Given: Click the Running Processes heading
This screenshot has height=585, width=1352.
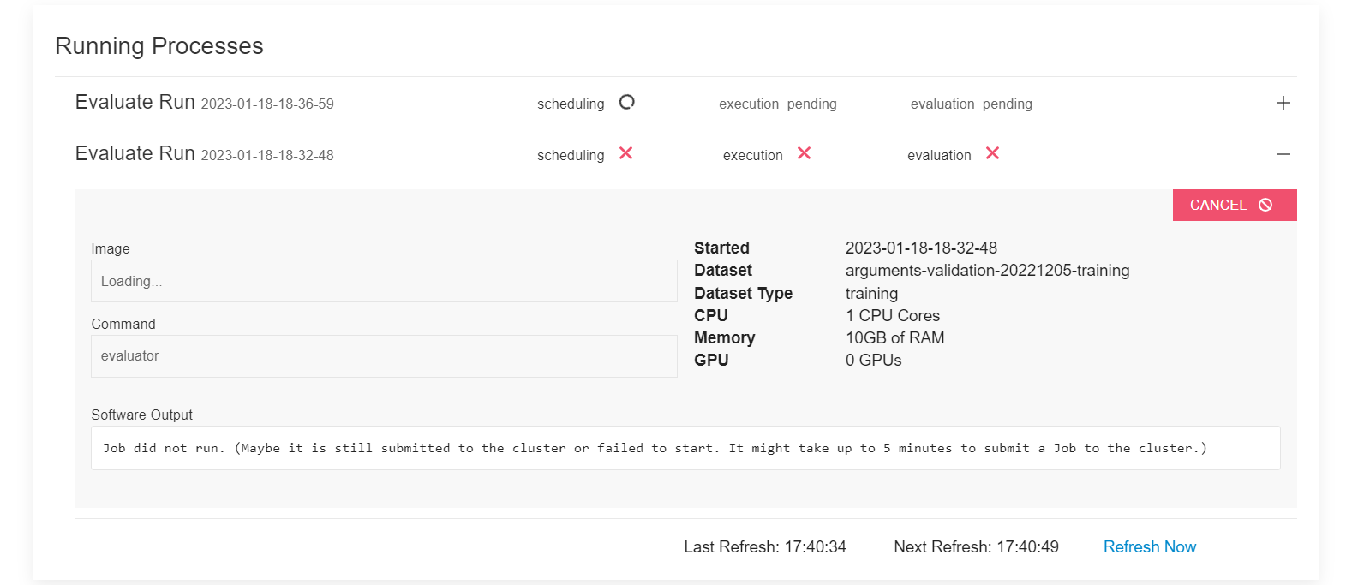Looking at the screenshot, I should pyautogui.click(x=159, y=46).
